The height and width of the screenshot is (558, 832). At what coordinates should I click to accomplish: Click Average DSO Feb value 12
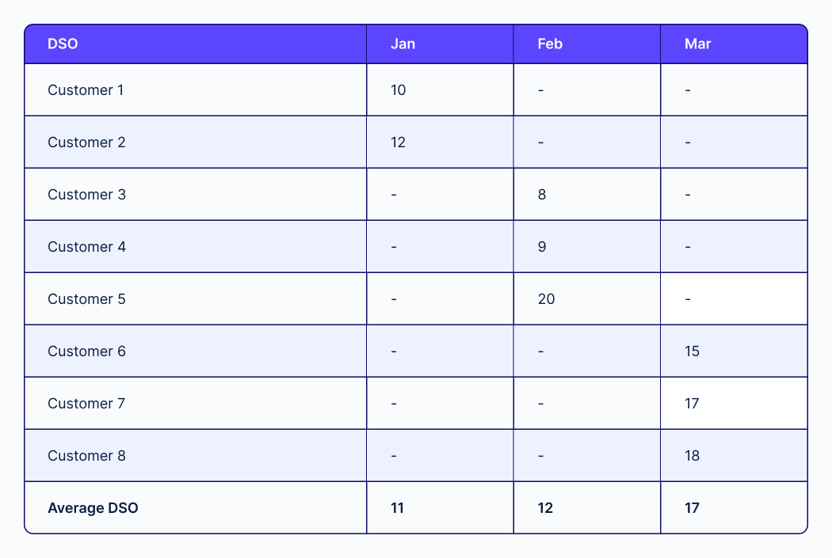[545, 507]
